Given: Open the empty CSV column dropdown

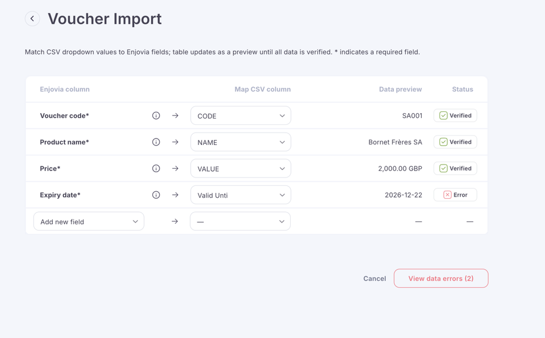Looking at the screenshot, I should (241, 221).
